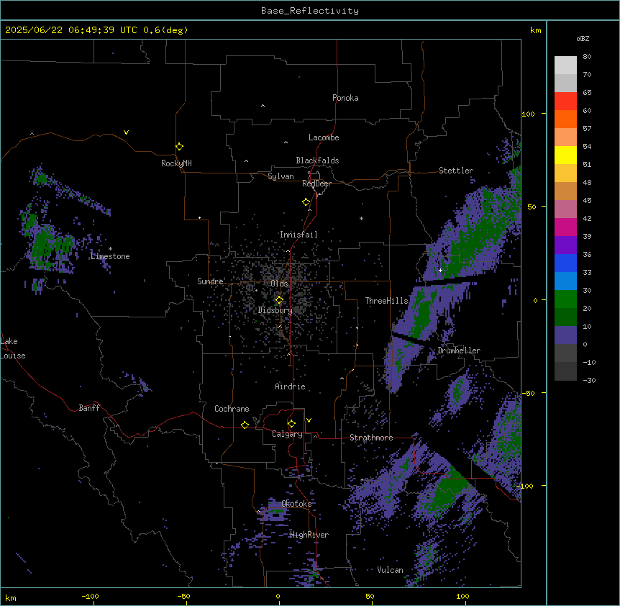Click the km unit label at bottom left
Screen dimensions: 620x606
[x=11, y=597]
